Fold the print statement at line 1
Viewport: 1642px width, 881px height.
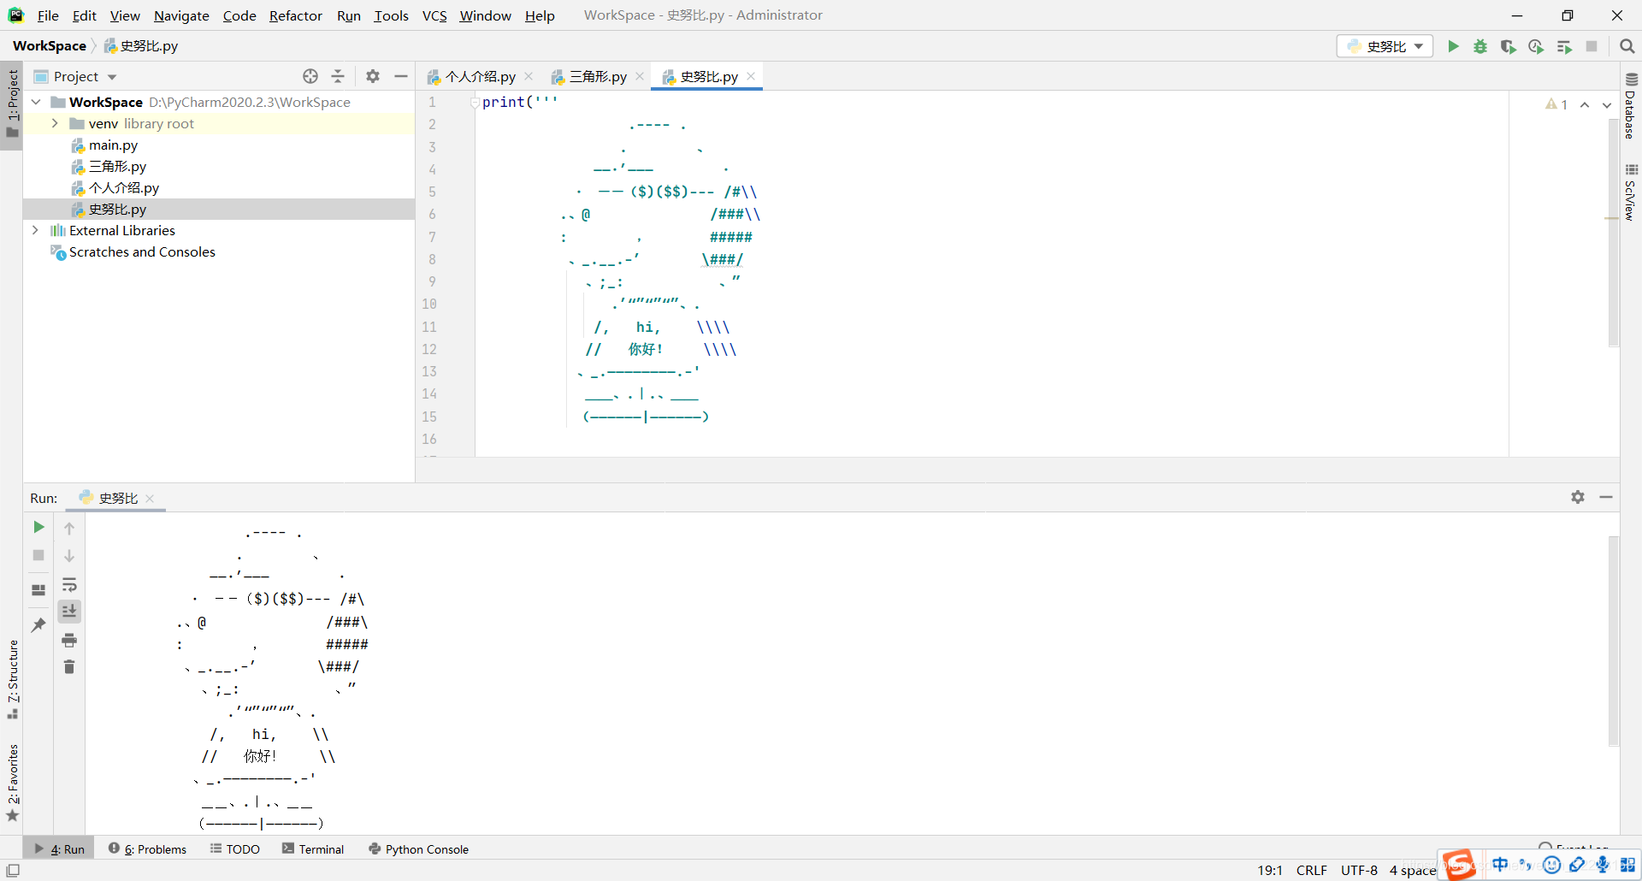pos(475,103)
